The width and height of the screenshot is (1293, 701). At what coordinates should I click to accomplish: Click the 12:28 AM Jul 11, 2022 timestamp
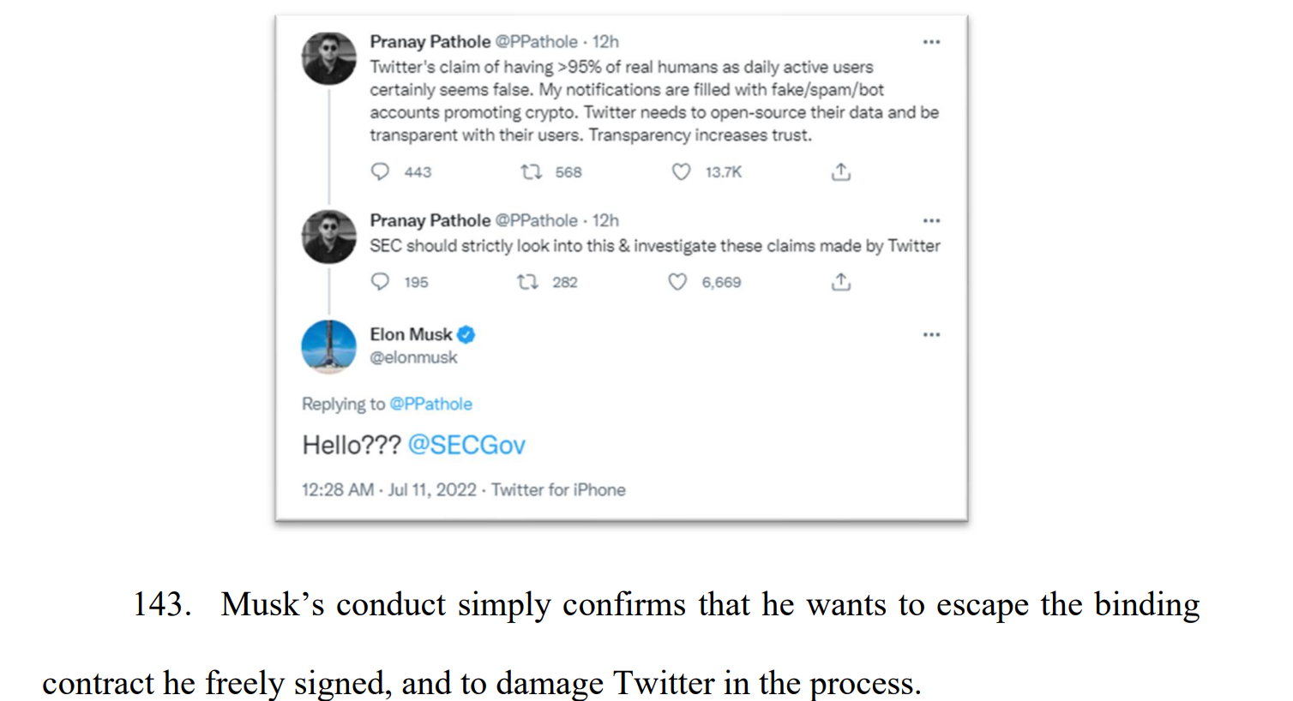pos(388,489)
